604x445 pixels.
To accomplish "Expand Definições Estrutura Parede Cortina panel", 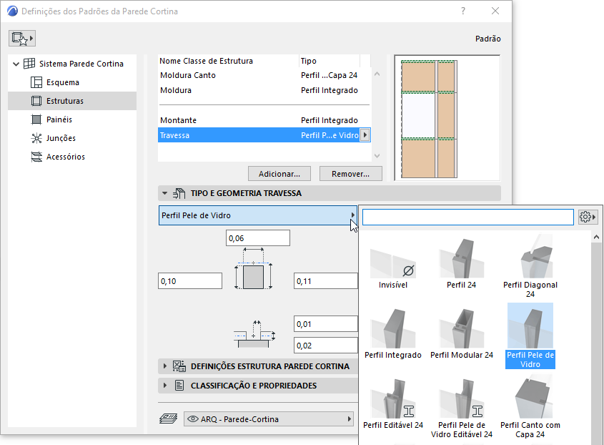I will 165,366.
